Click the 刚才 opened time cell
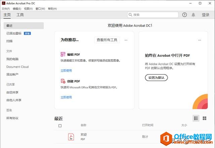Image resolution: width=215 pixels, height=148 pixels. pos(145,137)
